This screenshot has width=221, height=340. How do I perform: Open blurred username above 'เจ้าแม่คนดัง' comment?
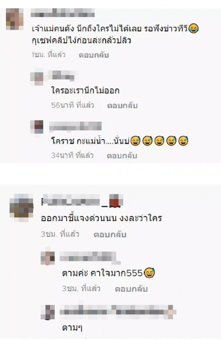click(x=63, y=13)
